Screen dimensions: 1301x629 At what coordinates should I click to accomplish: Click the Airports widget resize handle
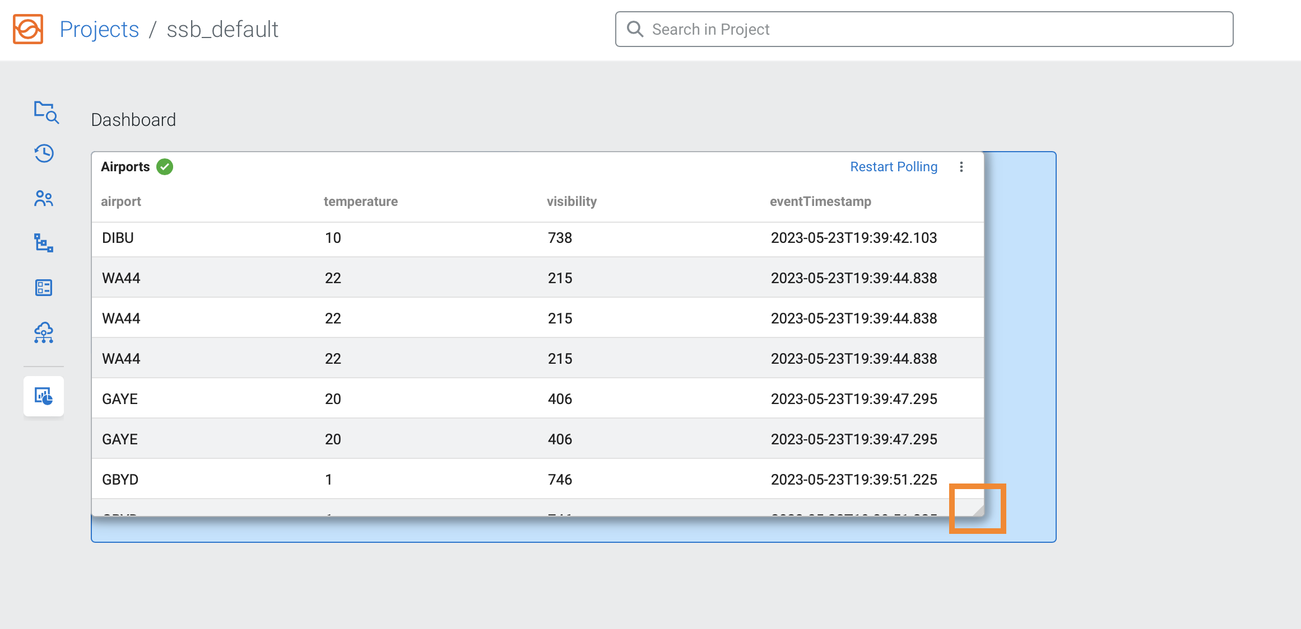pos(978,508)
